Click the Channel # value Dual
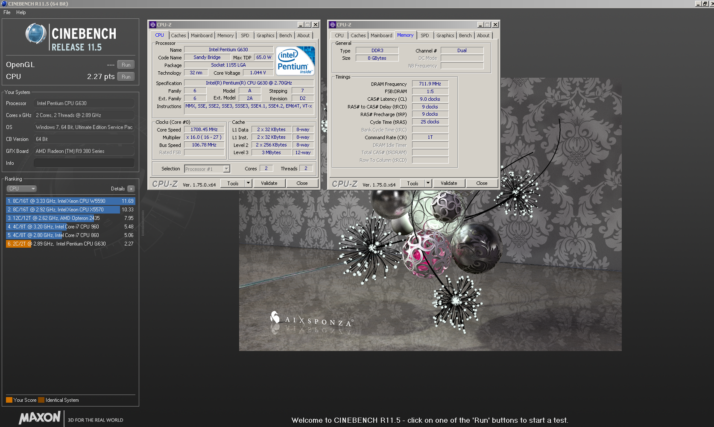Viewport: 714px width, 427px height. 462,50
